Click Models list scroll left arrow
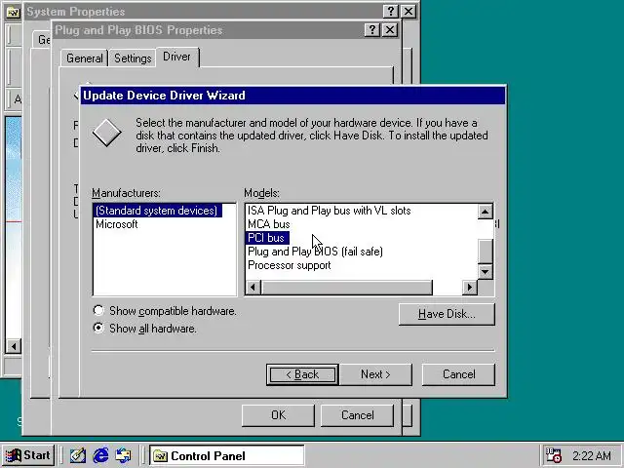This screenshot has height=468, width=624. (x=253, y=287)
